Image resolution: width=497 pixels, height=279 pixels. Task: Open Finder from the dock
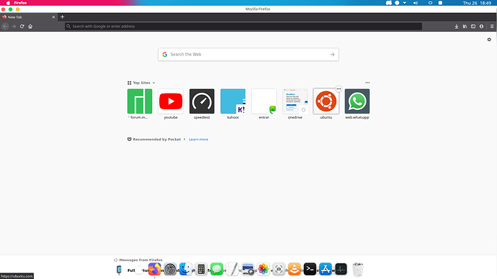point(185,269)
